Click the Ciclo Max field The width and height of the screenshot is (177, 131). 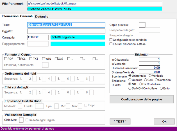click(21, 120)
